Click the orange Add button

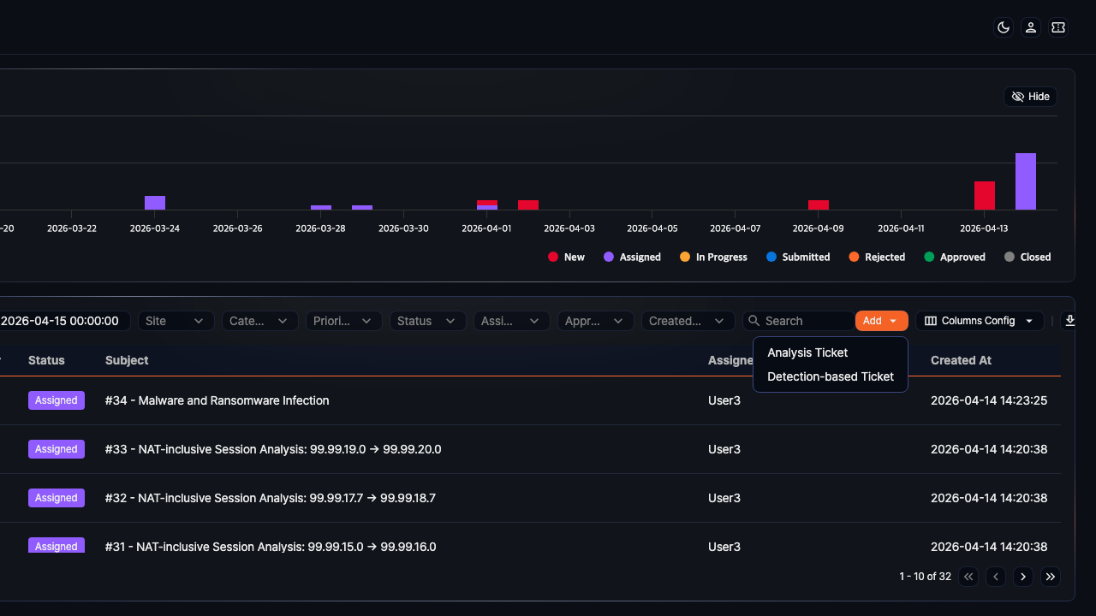(880, 321)
